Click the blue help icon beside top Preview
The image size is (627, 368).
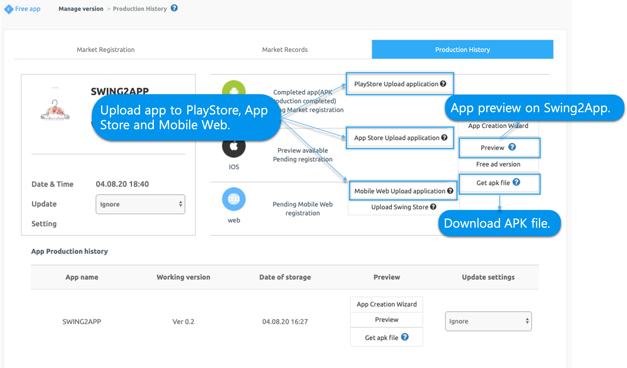[512, 147]
